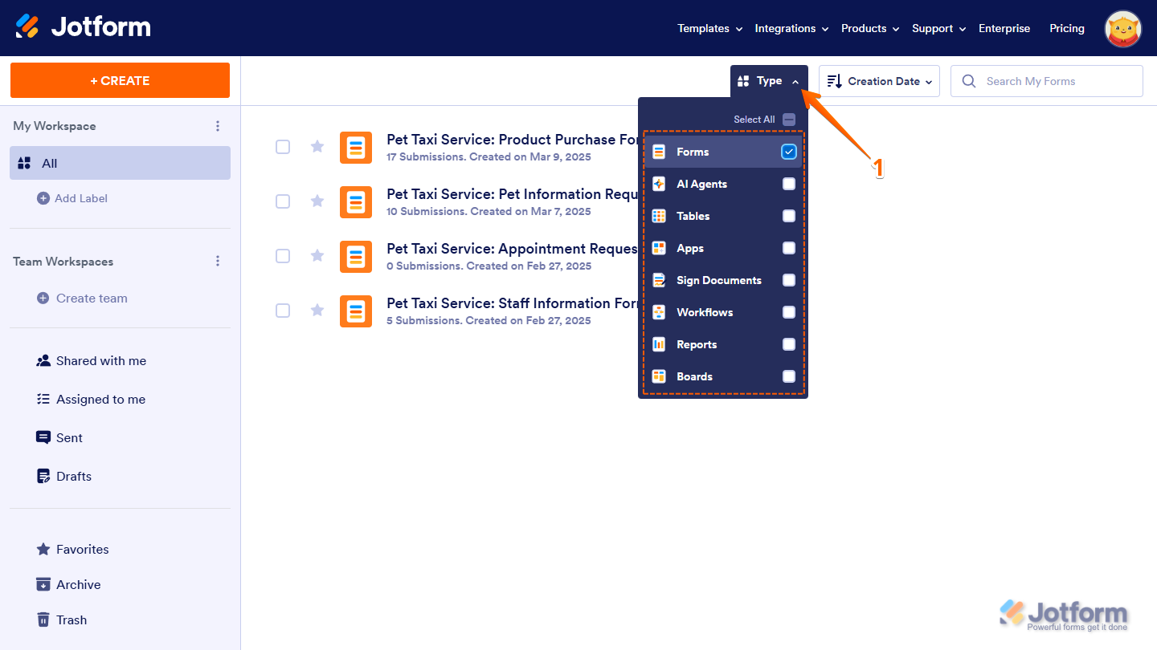Select Enterprise in the navigation bar
Image resolution: width=1157 pixels, height=650 pixels.
pos(1004,28)
